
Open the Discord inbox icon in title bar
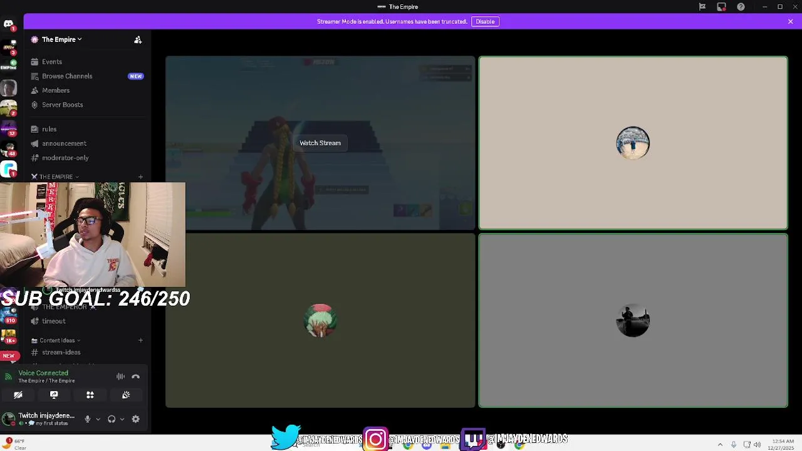tap(722, 7)
